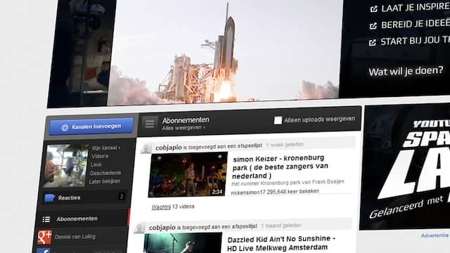Click the external link icon beside BEREID JE IDEEË
The height and width of the screenshot is (253, 450).
373,26
